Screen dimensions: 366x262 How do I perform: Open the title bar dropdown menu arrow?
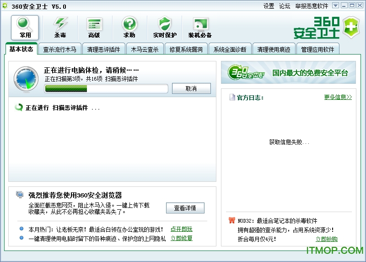tap(335, 5)
